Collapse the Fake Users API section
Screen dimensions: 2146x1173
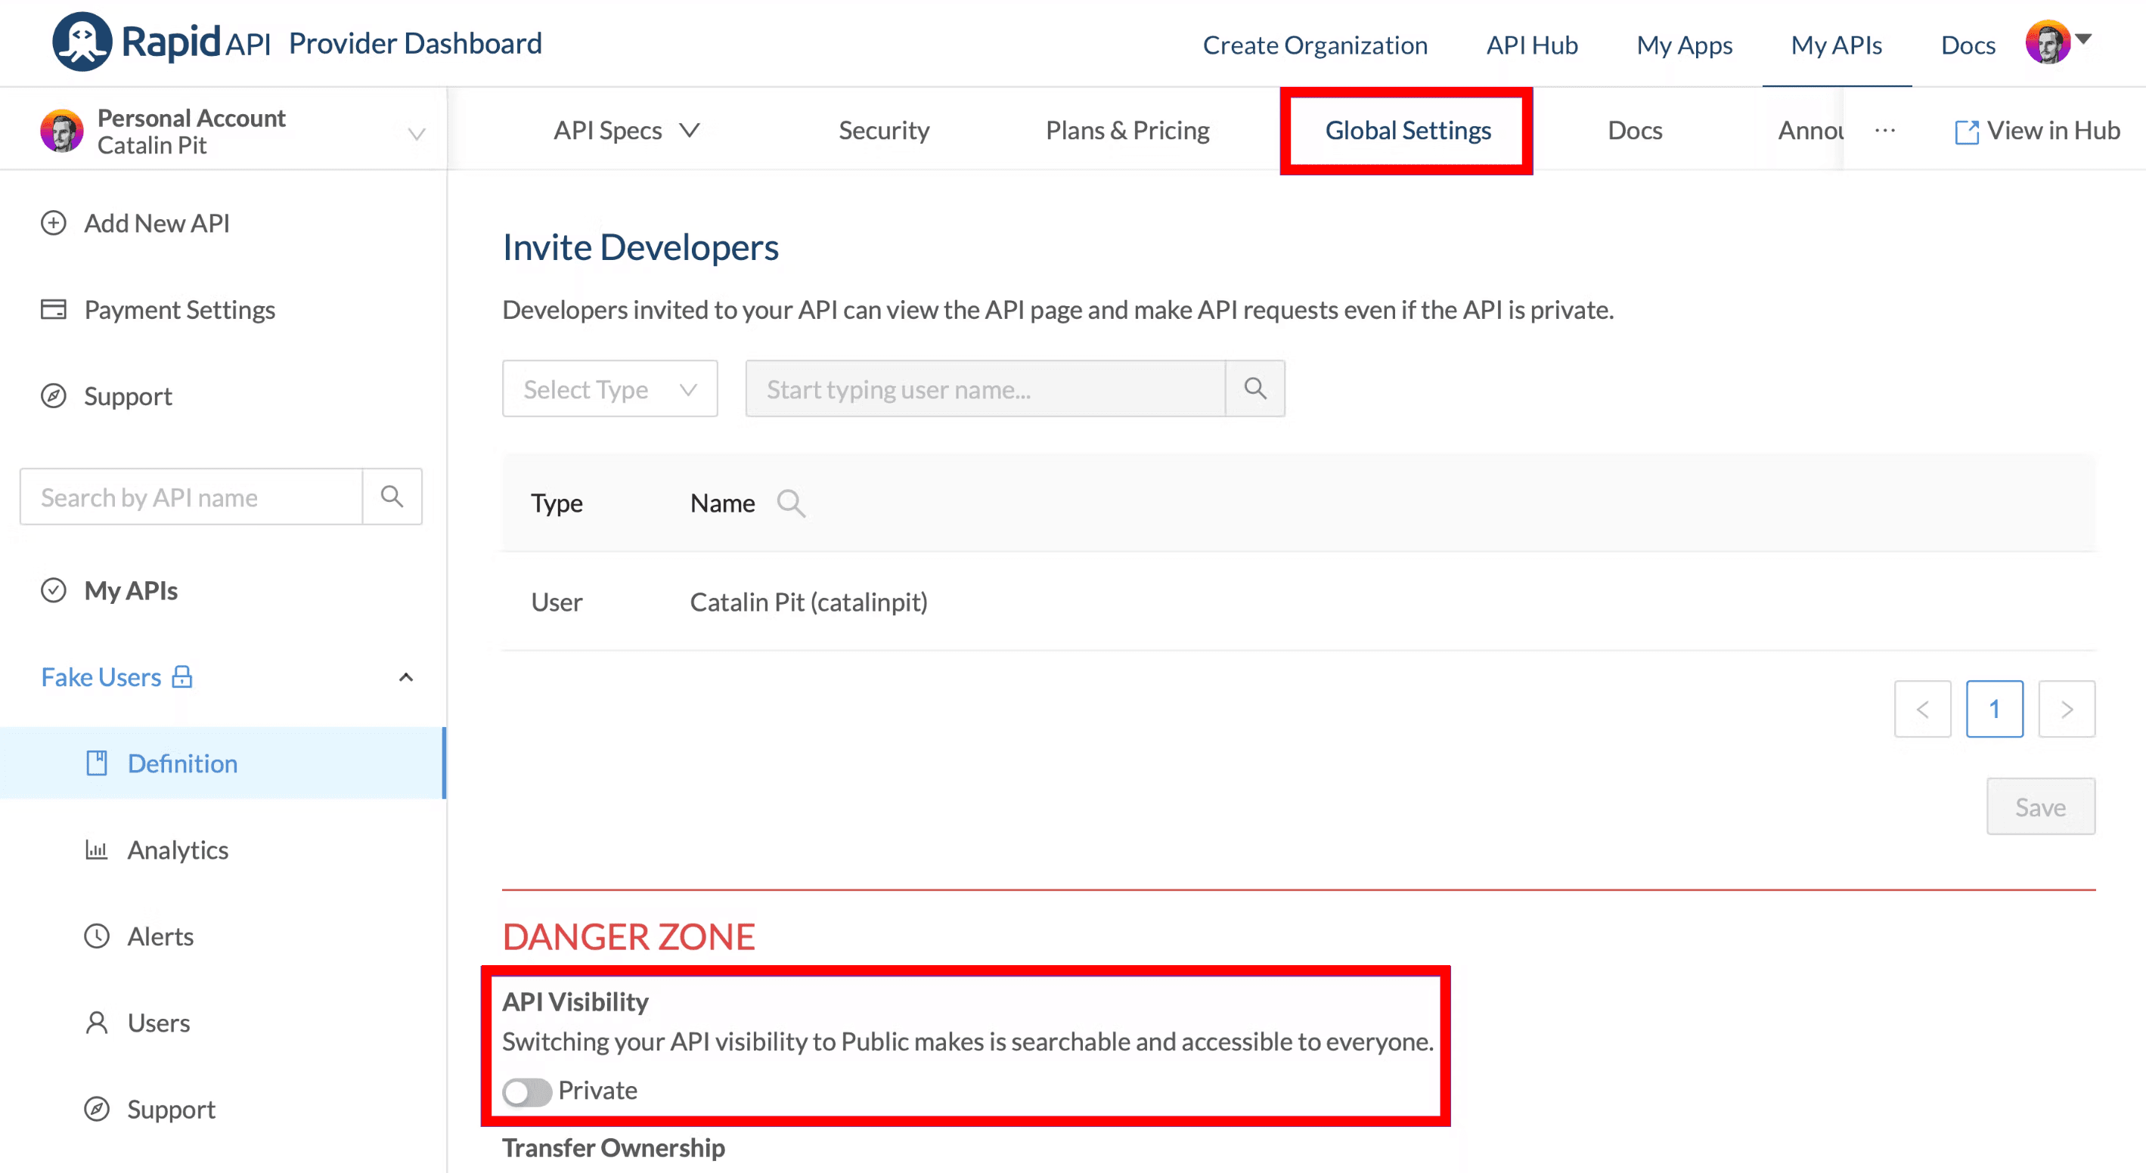tap(407, 677)
